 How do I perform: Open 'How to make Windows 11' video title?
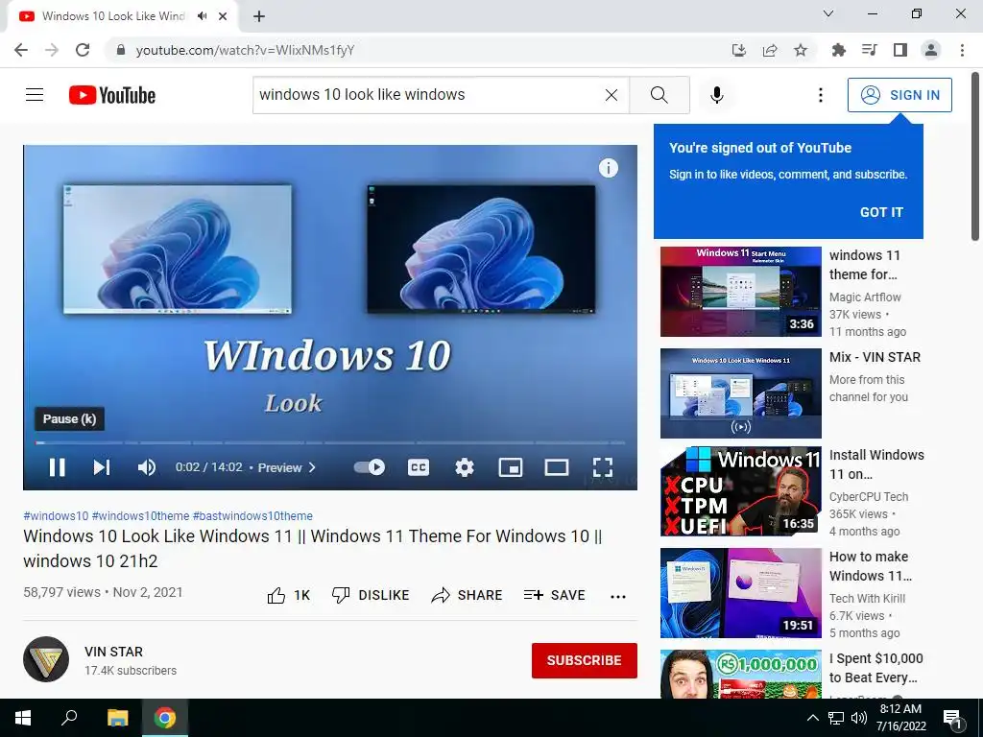coord(870,566)
